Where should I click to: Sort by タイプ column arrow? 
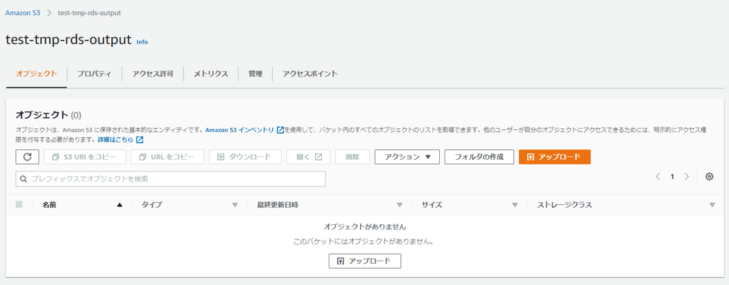pyautogui.click(x=234, y=205)
